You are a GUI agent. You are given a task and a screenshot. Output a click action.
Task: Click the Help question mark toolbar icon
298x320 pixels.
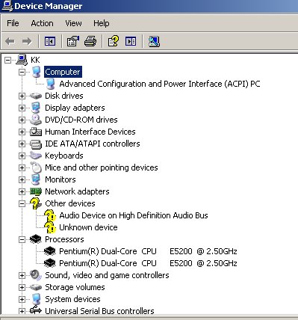tap(114, 41)
